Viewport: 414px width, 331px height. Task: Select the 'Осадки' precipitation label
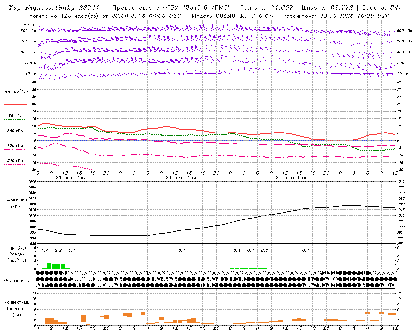pos(17,254)
